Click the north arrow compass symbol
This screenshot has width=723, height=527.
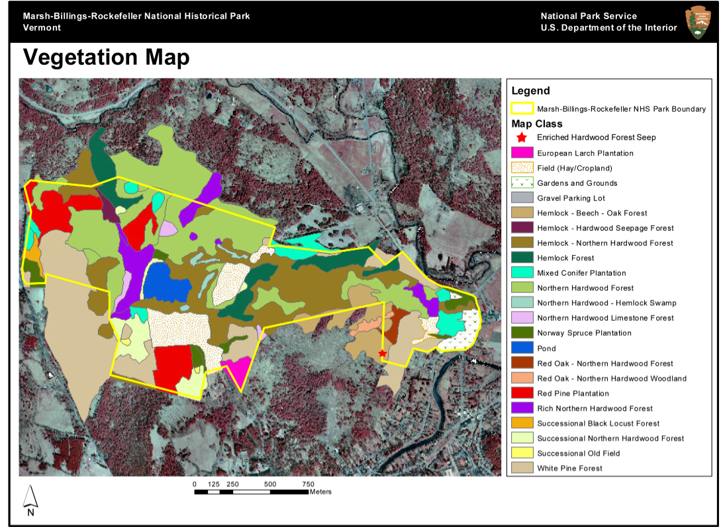[30, 501]
